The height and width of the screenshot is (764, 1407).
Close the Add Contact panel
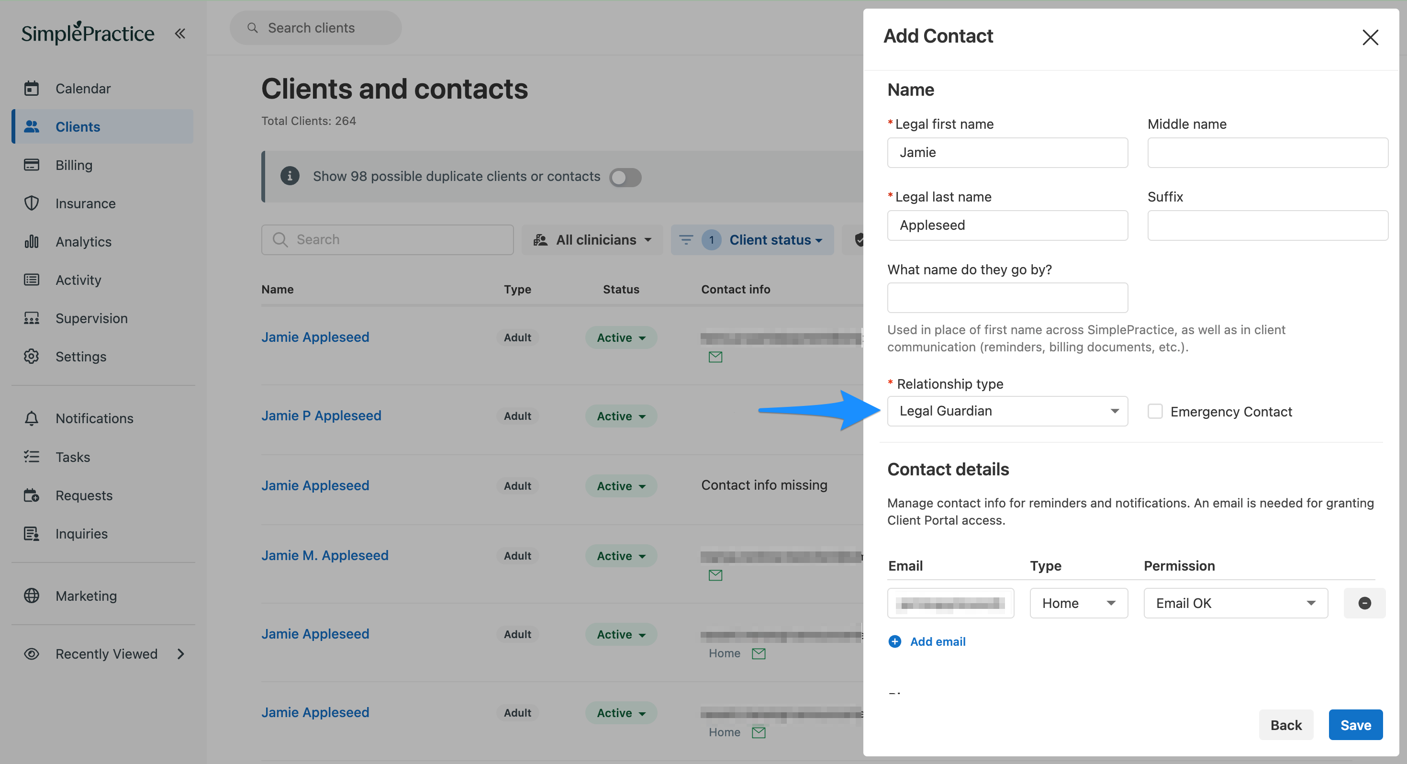(x=1370, y=37)
